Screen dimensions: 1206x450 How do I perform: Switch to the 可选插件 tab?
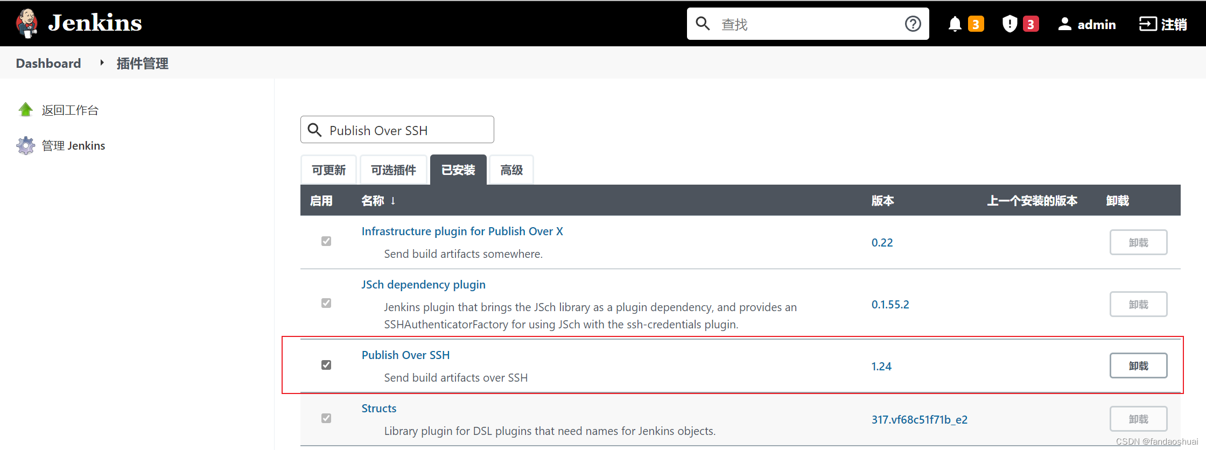[394, 170]
